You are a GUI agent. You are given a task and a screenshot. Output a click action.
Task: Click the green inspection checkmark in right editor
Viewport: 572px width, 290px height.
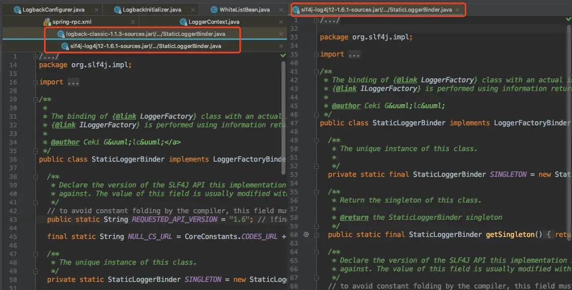pyautogui.click(x=568, y=19)
